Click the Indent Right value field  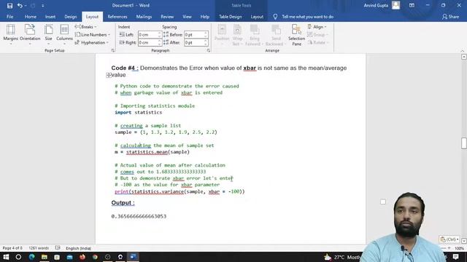click(147, 42)
